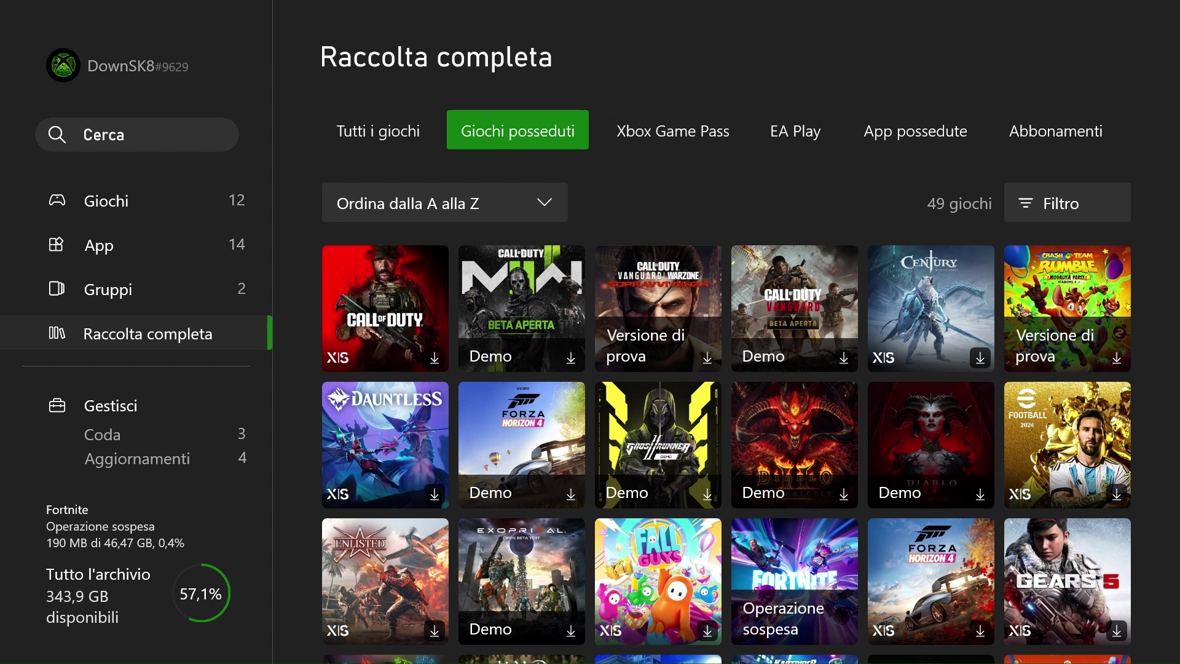Click the download arrow on Crash Team Rumble
Screen dimensions: 1180x664
(1117, 358)
